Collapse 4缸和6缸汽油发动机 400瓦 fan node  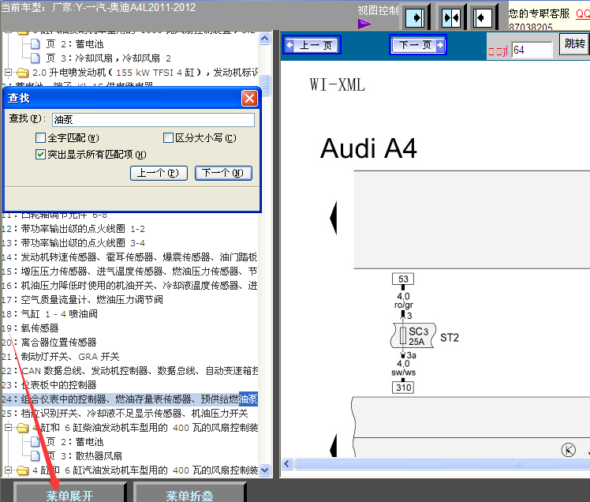coord(8,470)
